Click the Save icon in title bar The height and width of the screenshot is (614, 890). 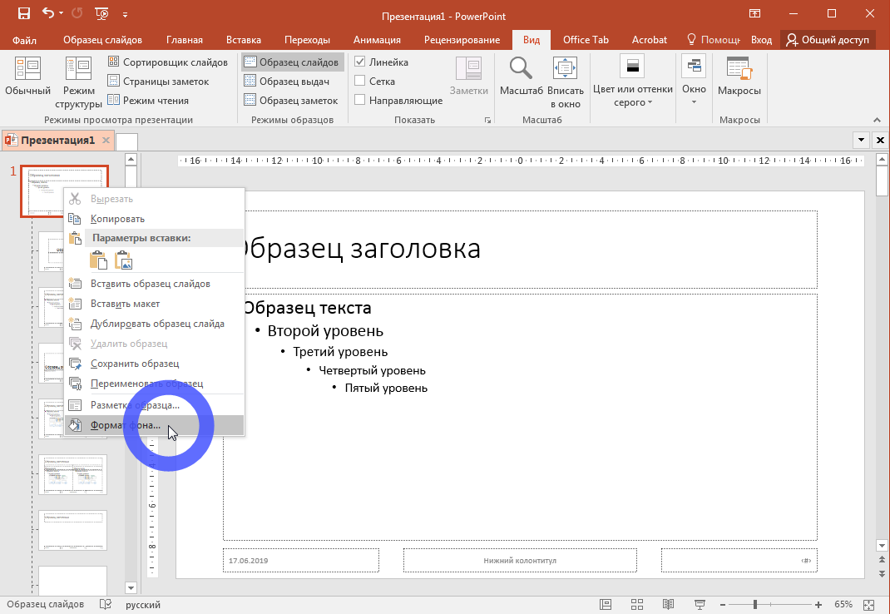pos(24,13)
